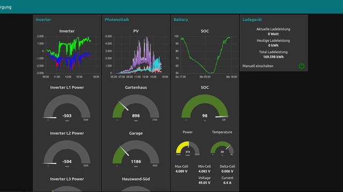
Task: Click the battery Temperature label
Action: pos(222,132)
